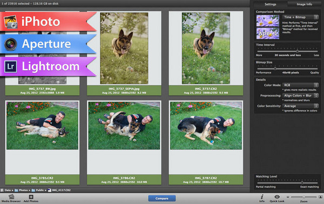Click the blue Compare button
This screenshot has height=204, width=324.
[x=162, y=199]
